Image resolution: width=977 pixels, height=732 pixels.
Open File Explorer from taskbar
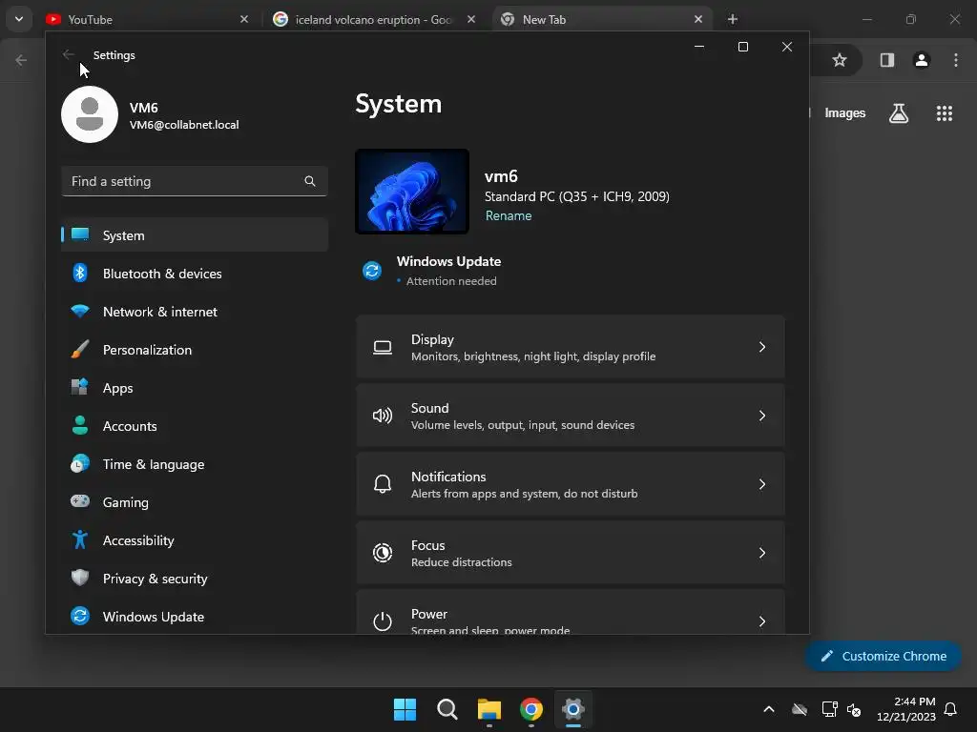489,709
